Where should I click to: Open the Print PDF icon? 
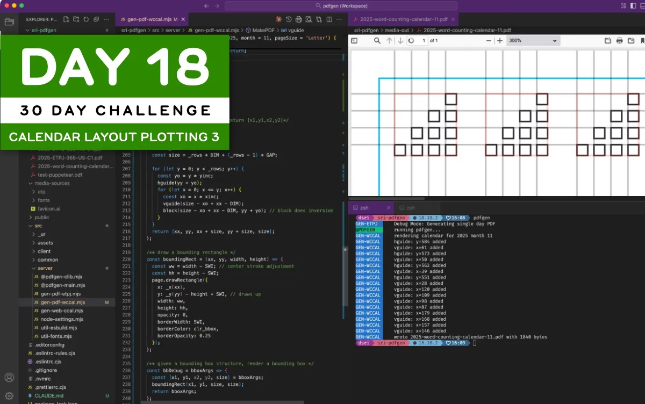[x=619, y=40]
